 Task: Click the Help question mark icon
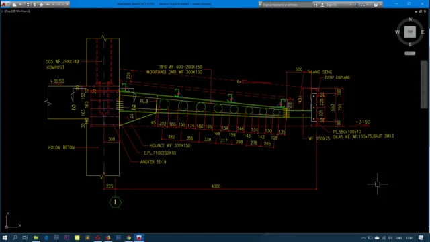[x=376, y=5]
